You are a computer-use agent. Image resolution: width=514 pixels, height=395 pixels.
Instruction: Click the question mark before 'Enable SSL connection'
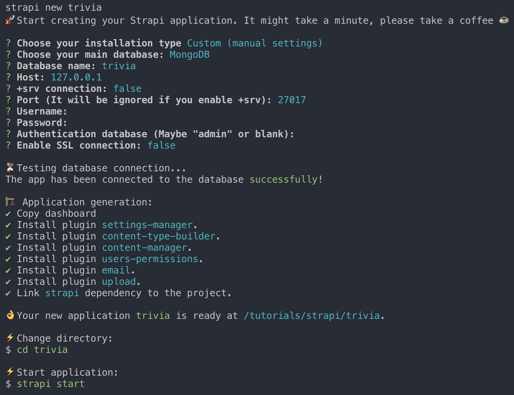[8, 145]
